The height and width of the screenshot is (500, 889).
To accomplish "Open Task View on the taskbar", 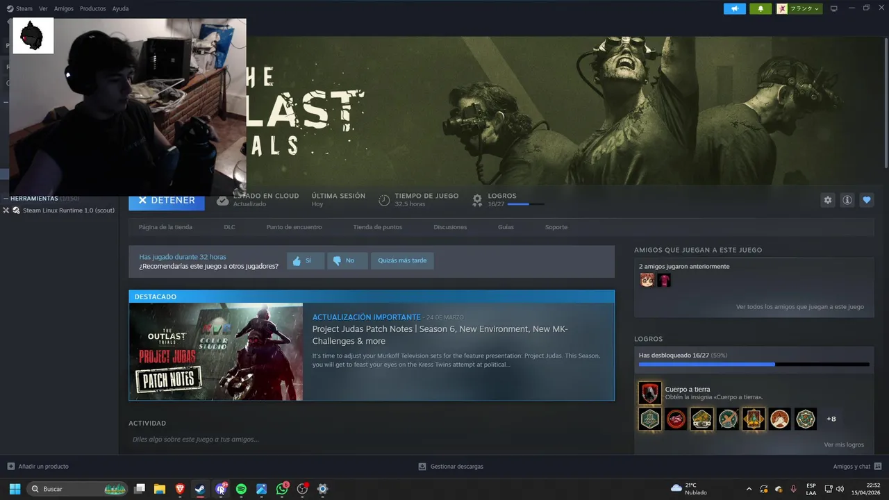I will [140, 489].
